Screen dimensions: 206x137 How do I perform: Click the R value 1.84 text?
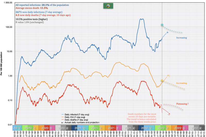pyautogui.click(x=30, y=22)
